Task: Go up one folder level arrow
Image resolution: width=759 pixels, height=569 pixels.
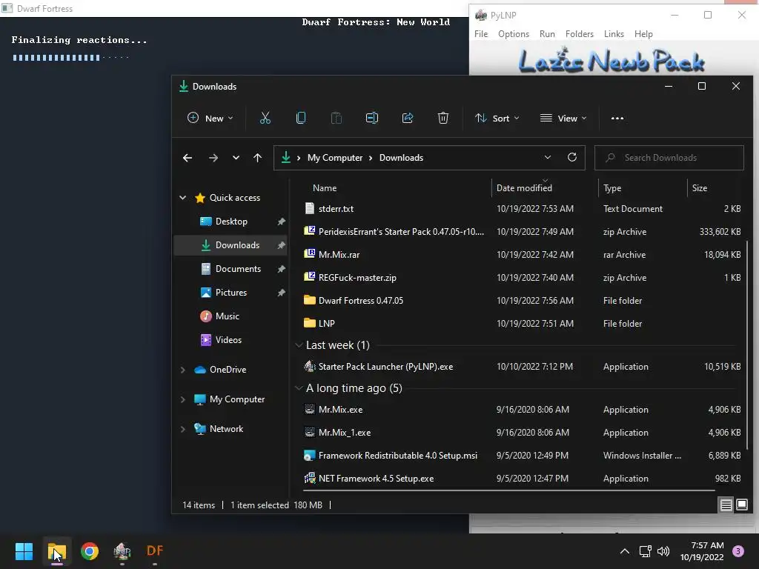Action: 257,158
